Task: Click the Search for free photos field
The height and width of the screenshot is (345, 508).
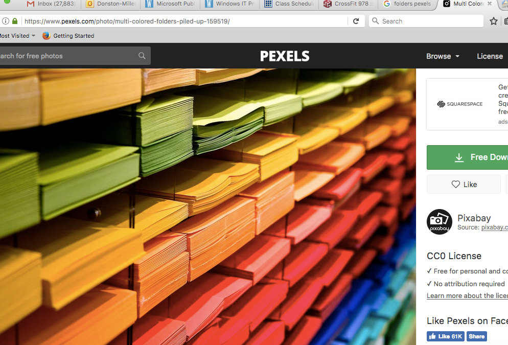Action: (x=66, y=56)
